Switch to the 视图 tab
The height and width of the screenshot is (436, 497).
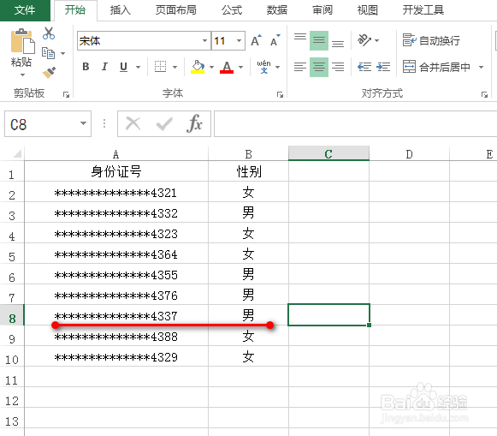(x=367, y=10)
